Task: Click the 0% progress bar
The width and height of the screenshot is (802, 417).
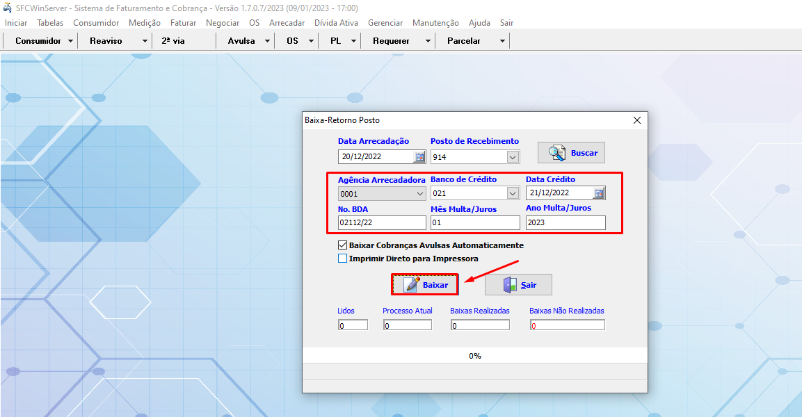Action: [x=474, y=356]
